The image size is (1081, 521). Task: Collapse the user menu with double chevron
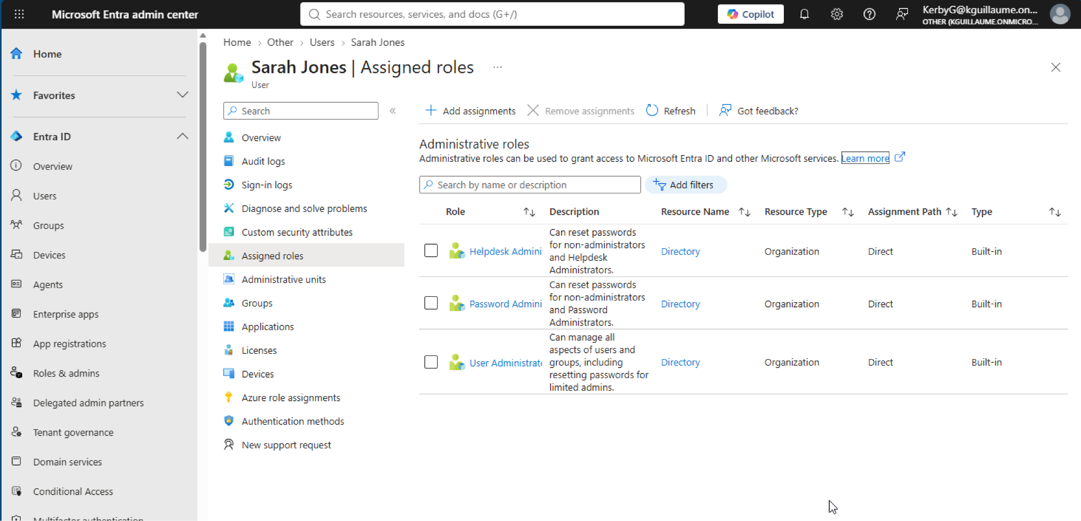pyautogui.click(x=393, y=111)
